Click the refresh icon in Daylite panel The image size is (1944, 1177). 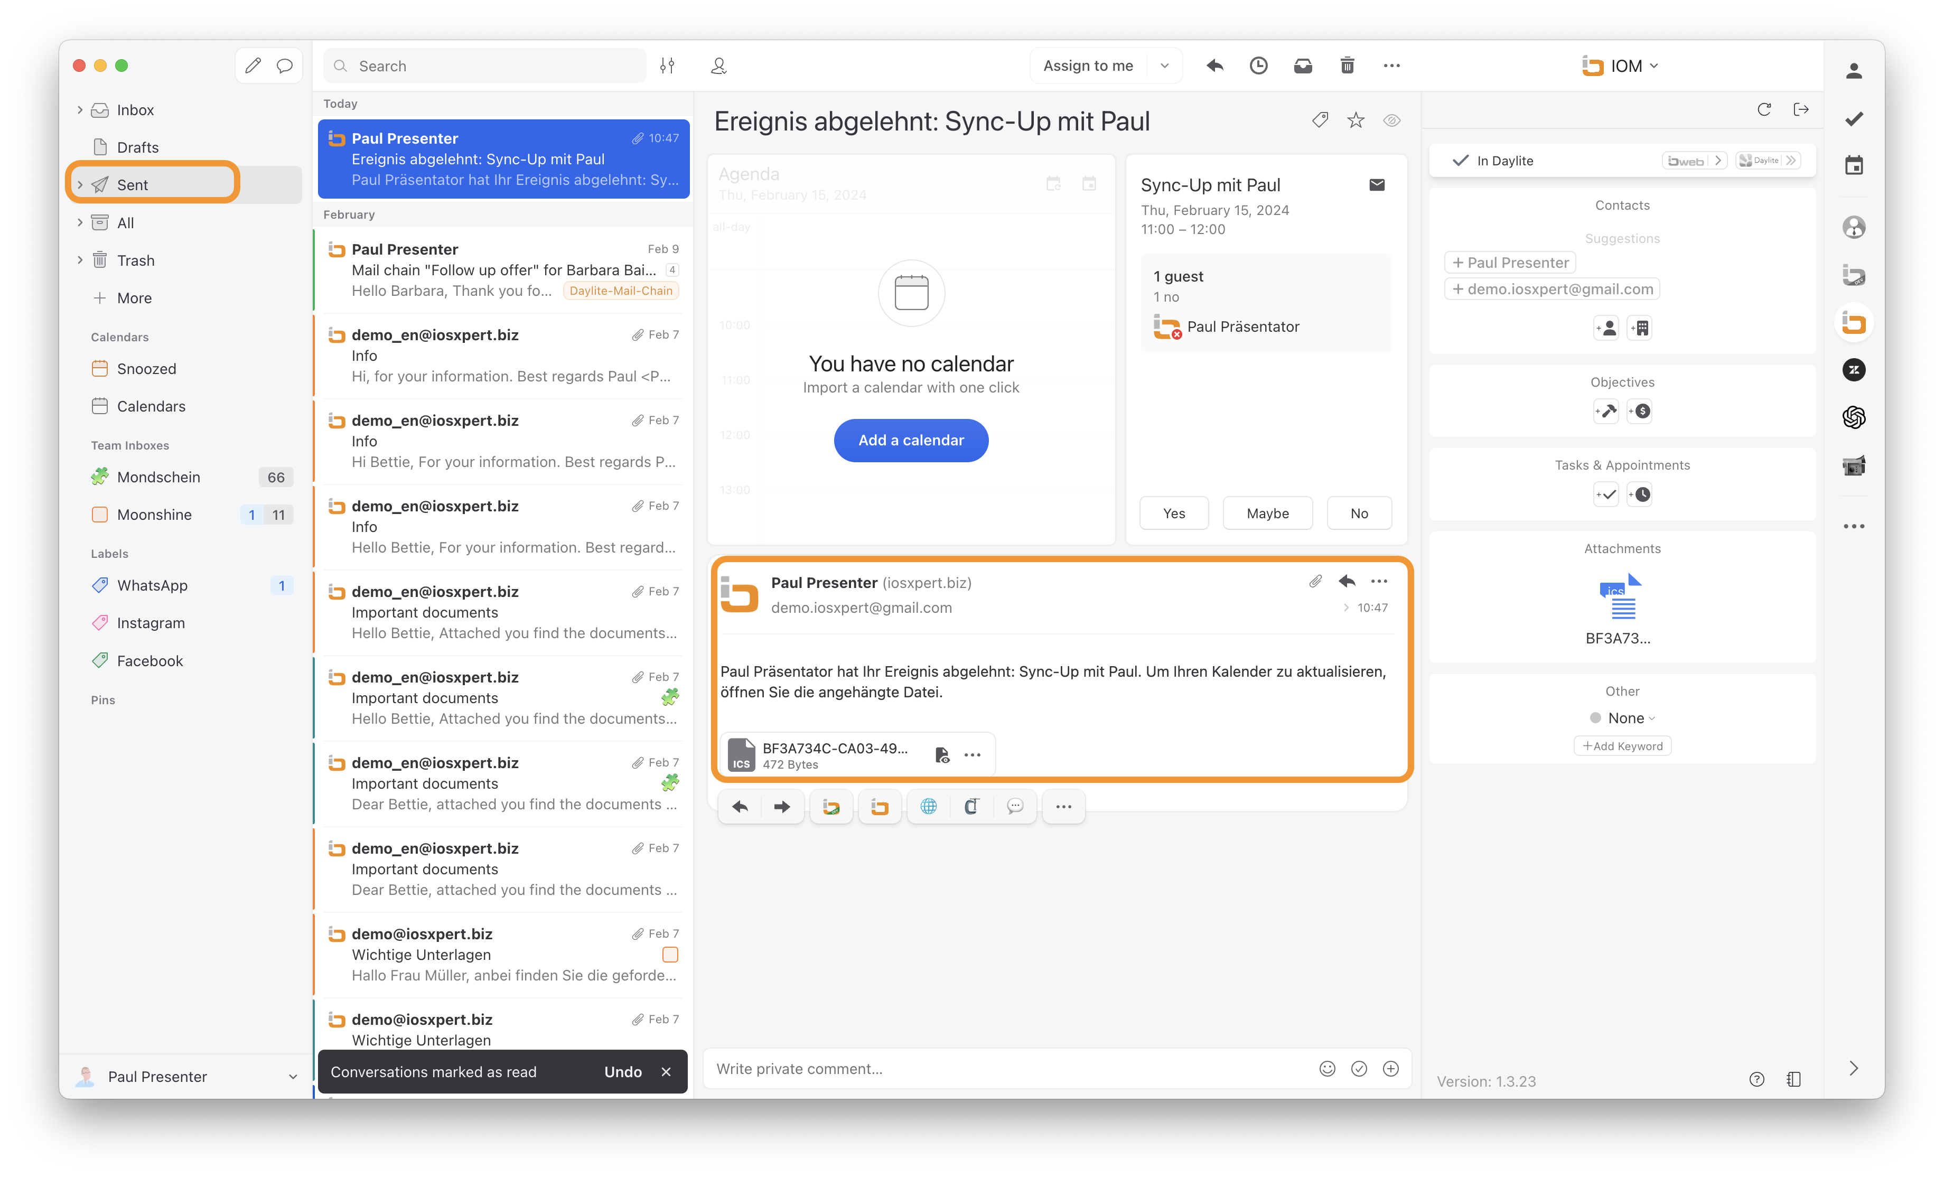click(x=1764, y=109)
